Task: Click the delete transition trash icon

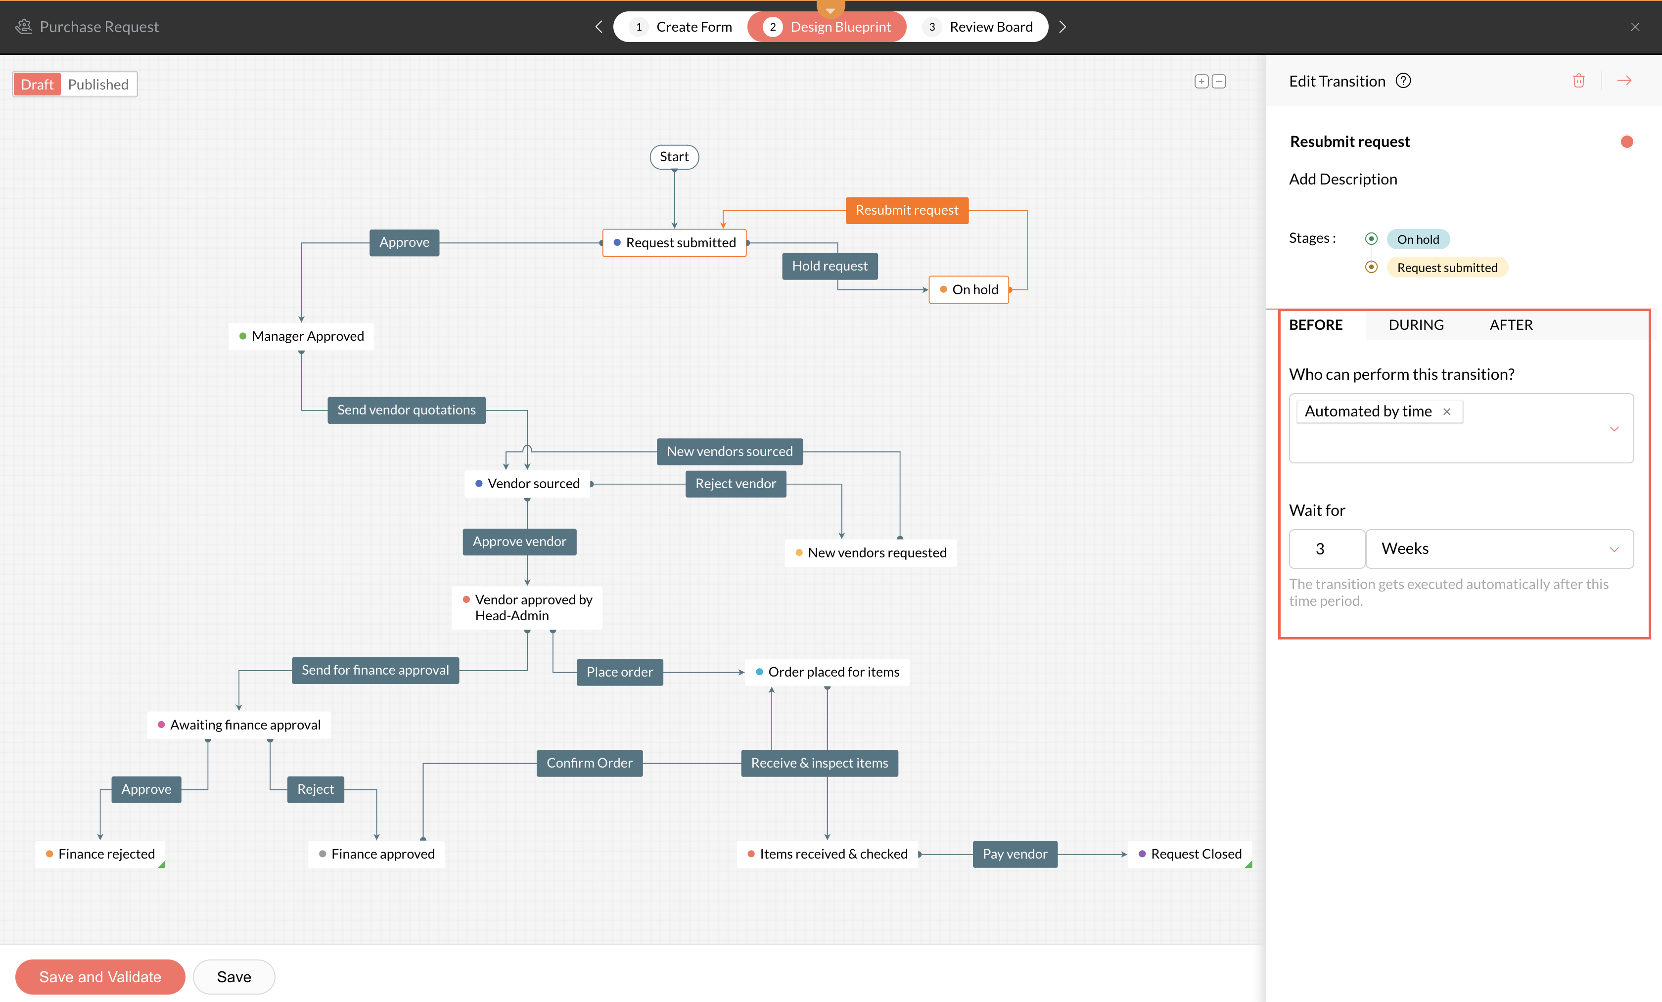Action: 1578,81
